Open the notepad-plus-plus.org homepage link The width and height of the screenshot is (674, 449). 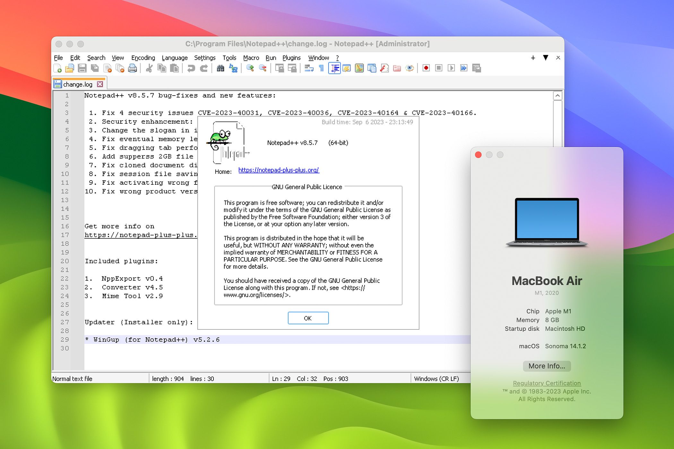point(279,171)
